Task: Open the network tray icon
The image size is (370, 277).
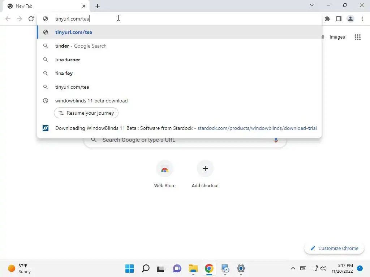Action: point(314,268)
